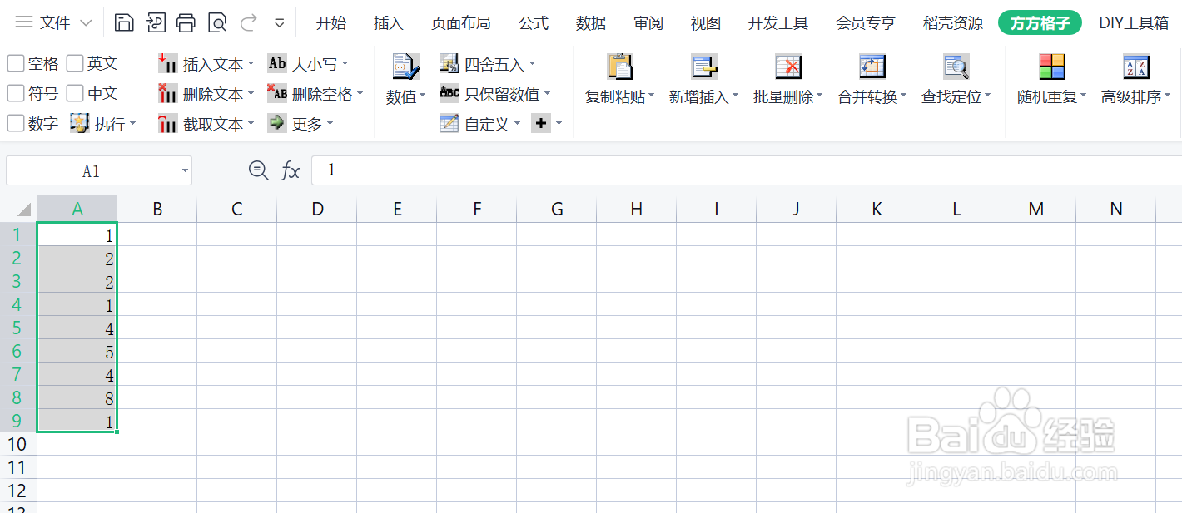Click 新增插入 add insert icon
This screenshot has width=1182, height=513.
[x=704, y=67]
